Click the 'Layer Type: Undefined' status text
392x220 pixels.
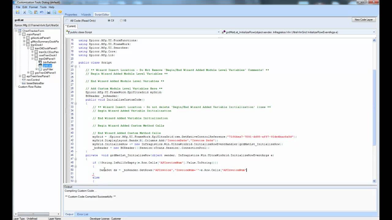click(25, 218)
